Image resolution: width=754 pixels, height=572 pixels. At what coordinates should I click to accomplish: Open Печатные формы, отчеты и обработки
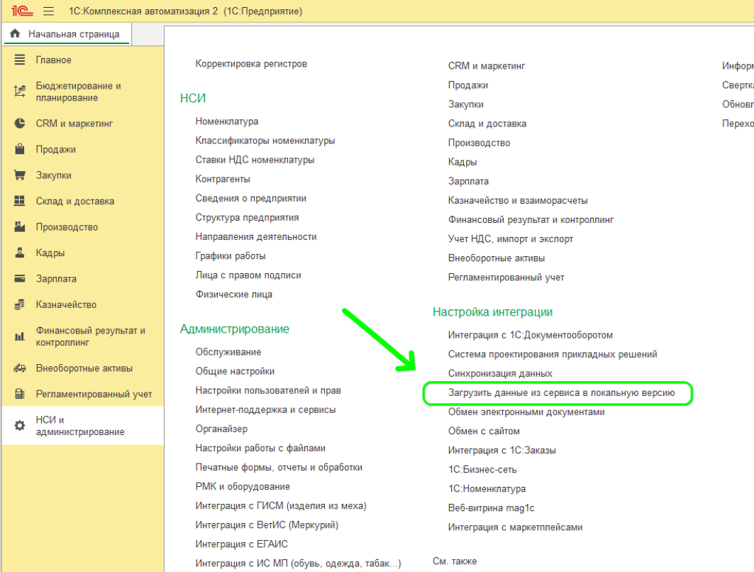279,468
